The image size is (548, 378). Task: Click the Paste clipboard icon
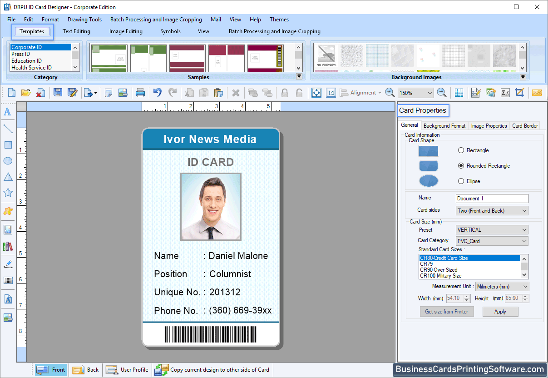[x=218, y=93]
